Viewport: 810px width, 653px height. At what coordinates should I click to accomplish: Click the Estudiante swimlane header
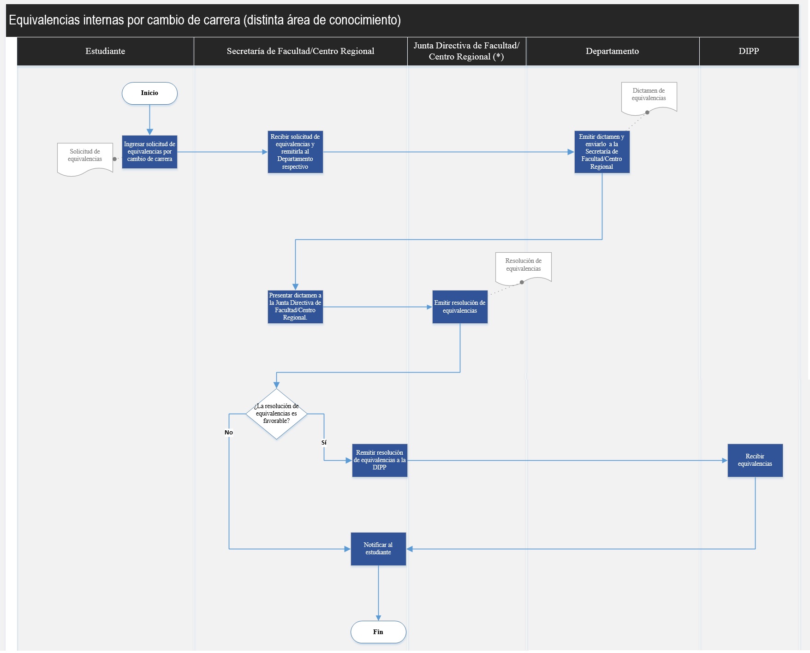coord(105,51)
